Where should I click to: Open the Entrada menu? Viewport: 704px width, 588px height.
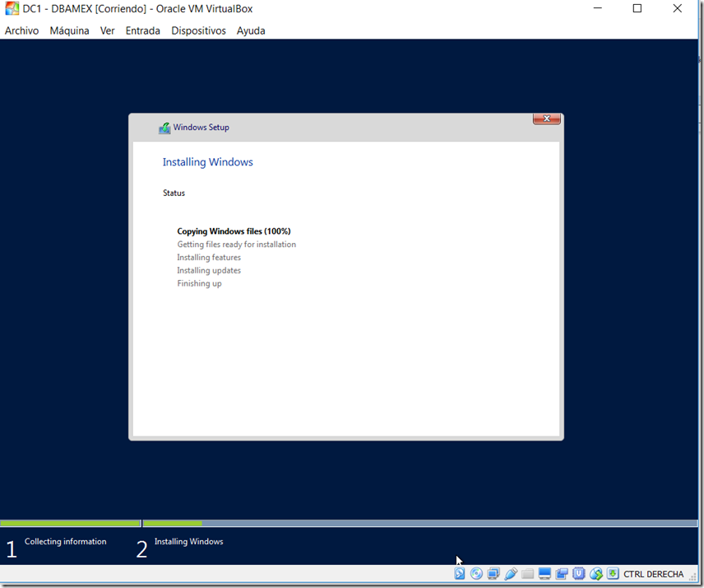click(x=143, y=30)
